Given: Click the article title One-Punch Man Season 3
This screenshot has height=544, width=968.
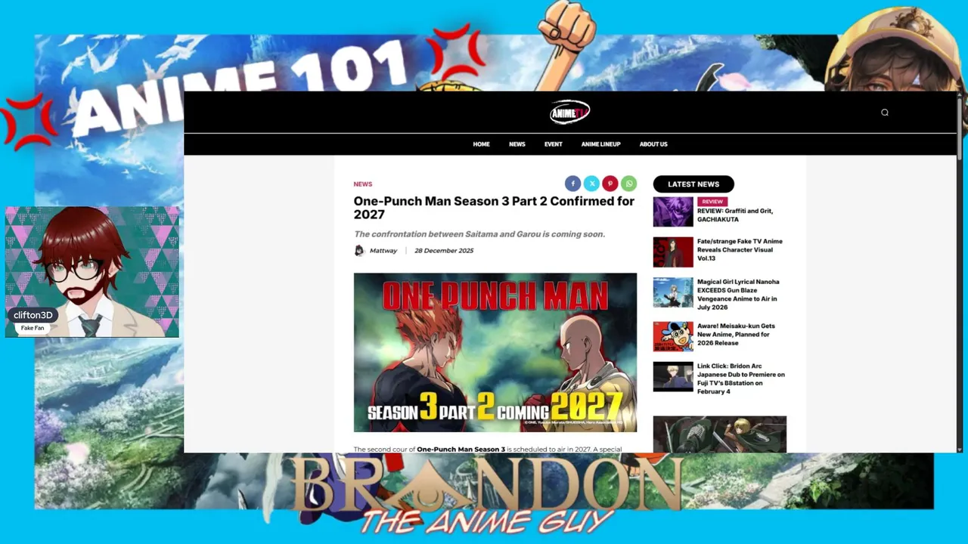Looking at the screenshot, I should [x=494, y=208].
